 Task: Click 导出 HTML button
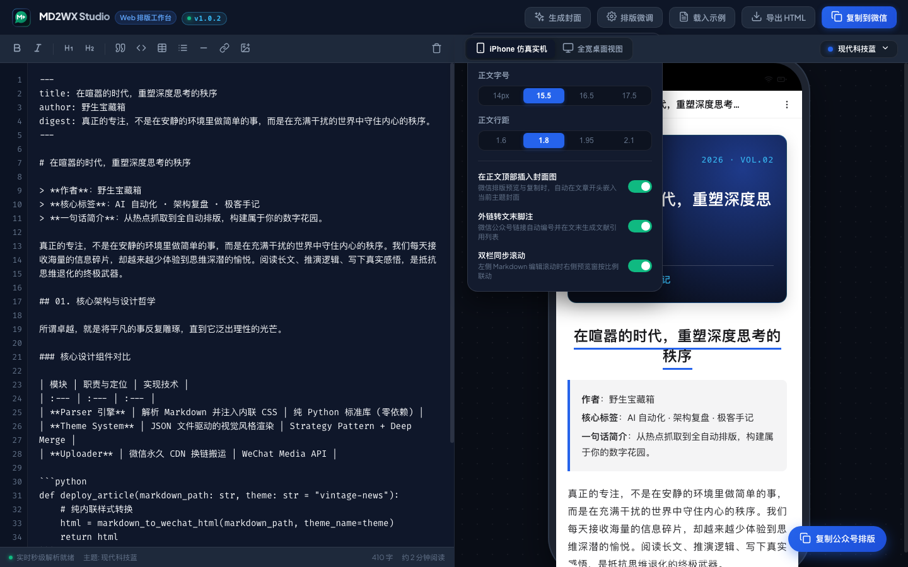click(778, 18)
